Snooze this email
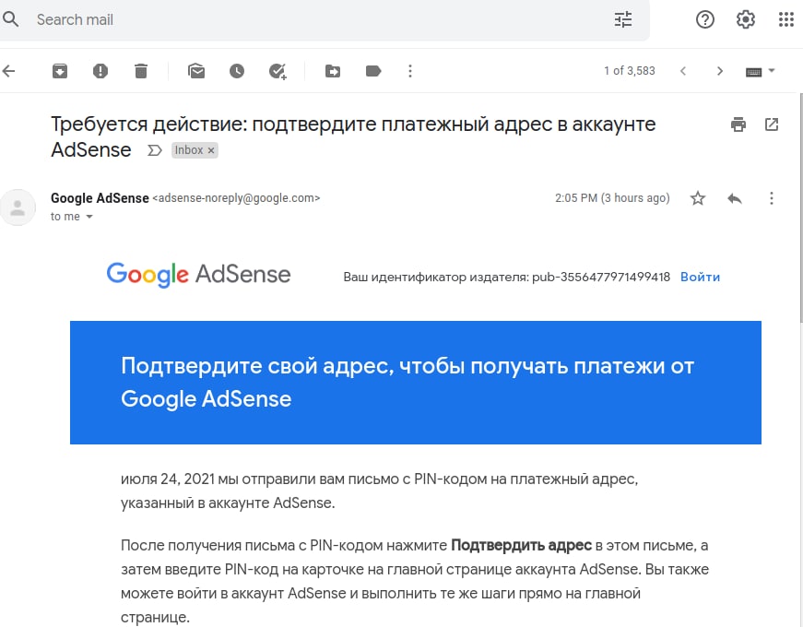The width and height of the screenshot is (803, 627). tap(237, 71)
